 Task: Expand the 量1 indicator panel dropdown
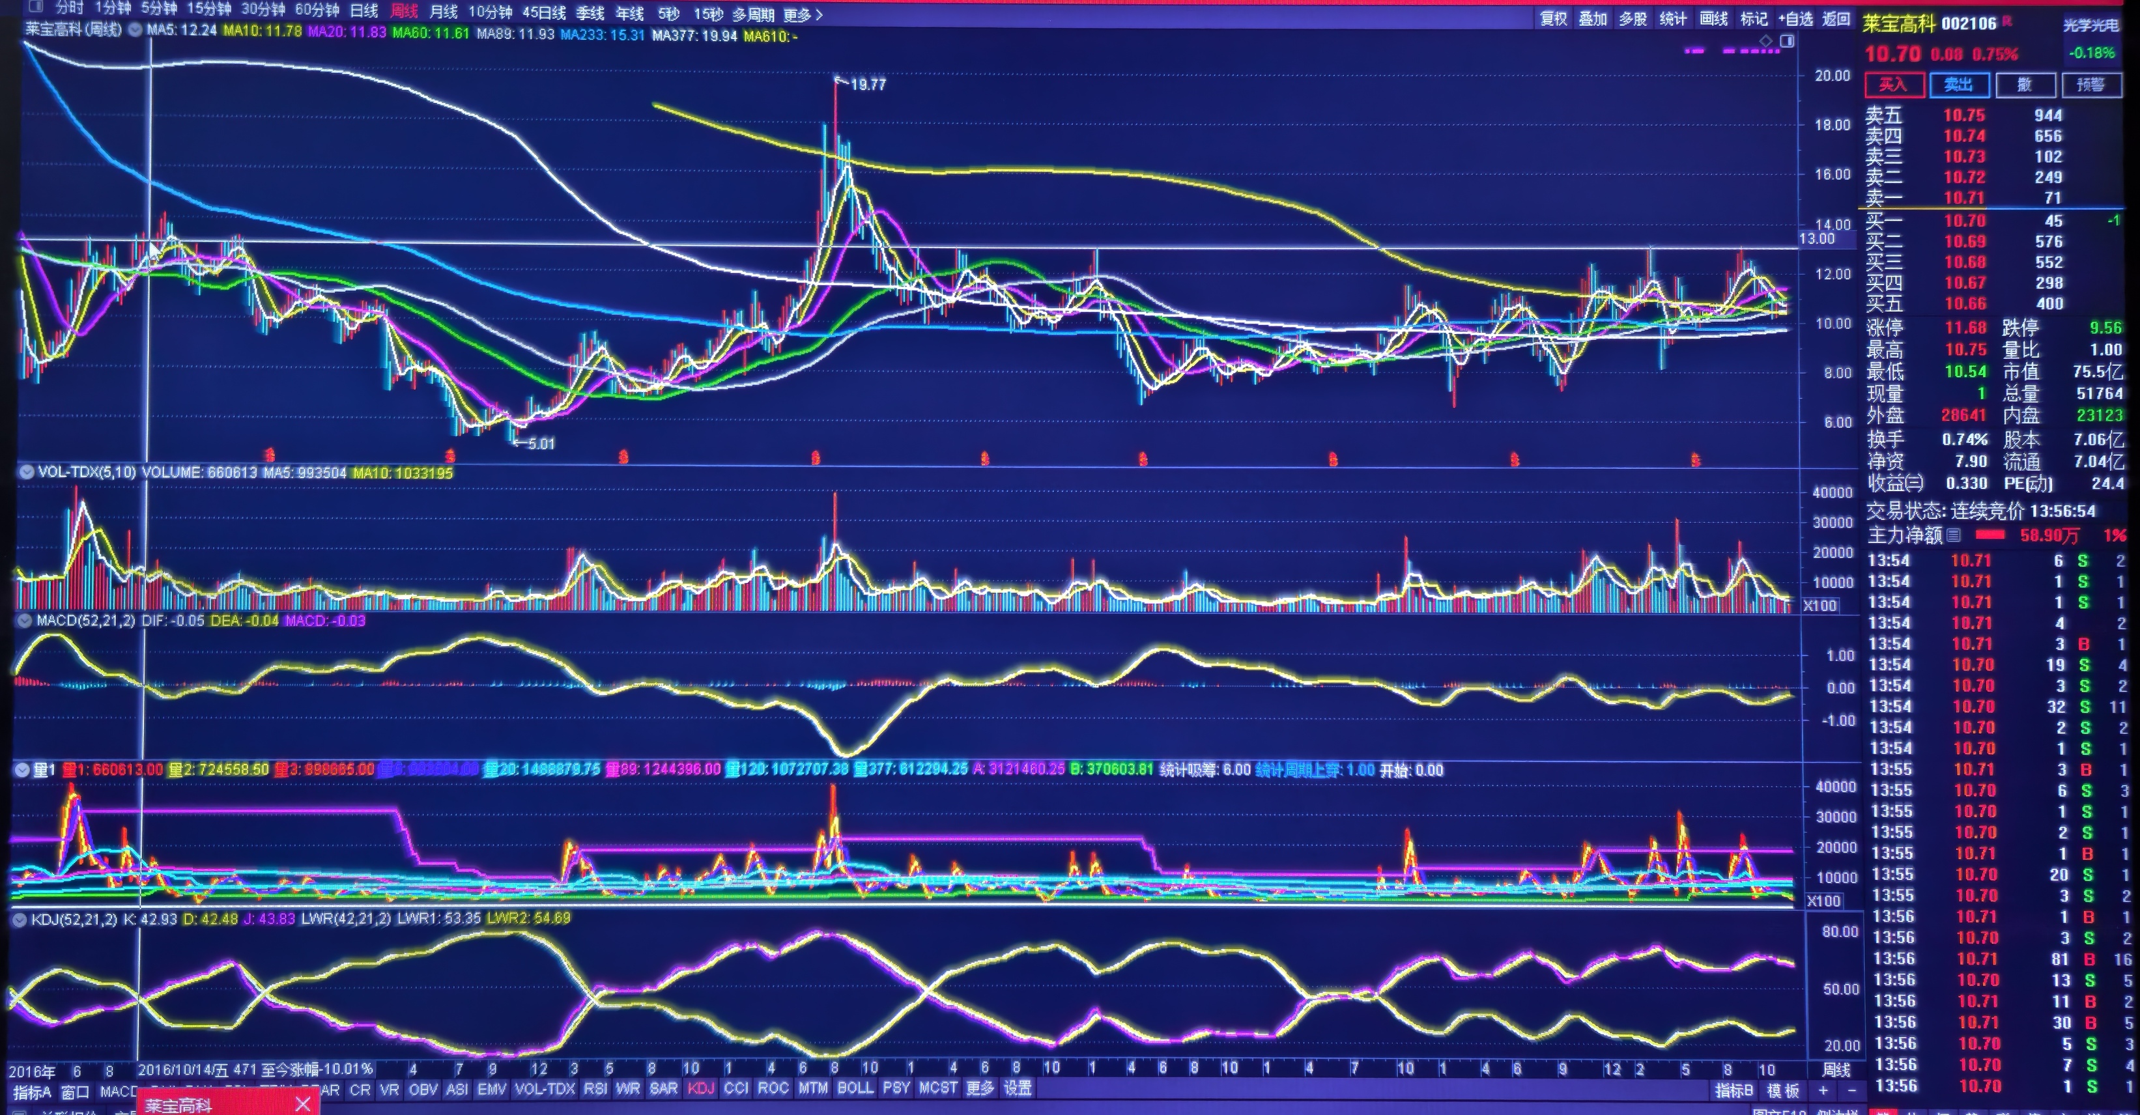(x=22, y=769)
